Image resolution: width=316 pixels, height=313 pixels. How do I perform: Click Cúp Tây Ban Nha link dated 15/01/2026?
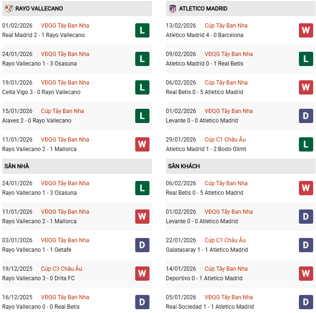tap(63, 111)
